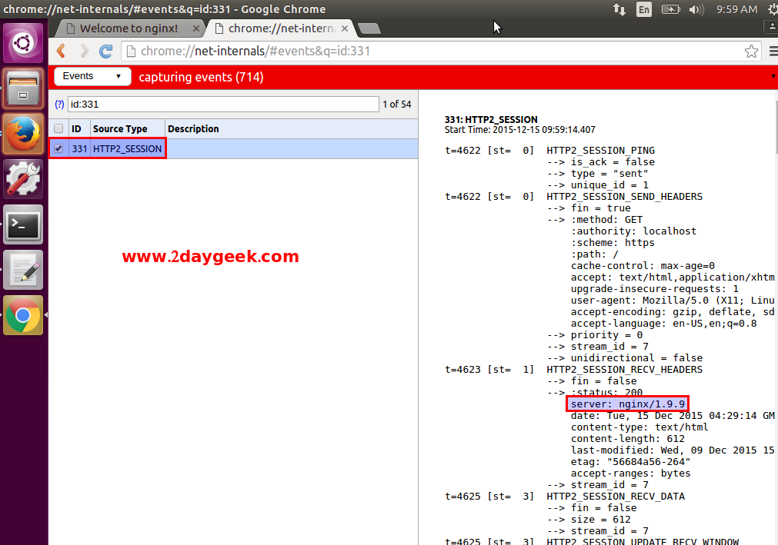Click ':authority: localhost' line

[633, 231]
